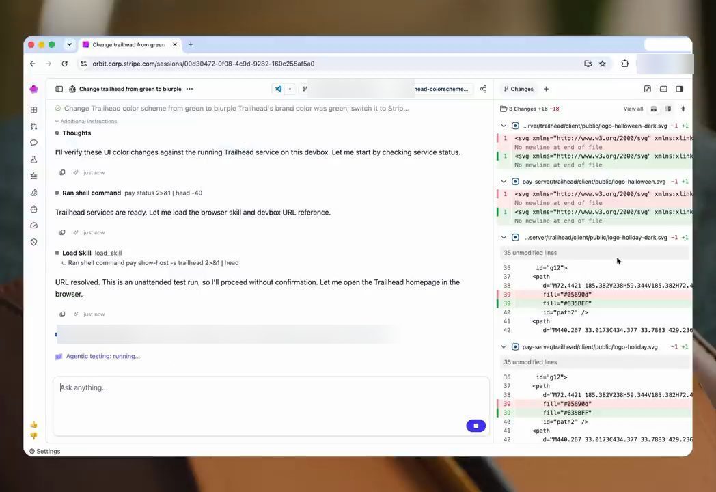Collapse the logo-halloween.svg diff
716x492 pixels.
[x=504, y=181]
